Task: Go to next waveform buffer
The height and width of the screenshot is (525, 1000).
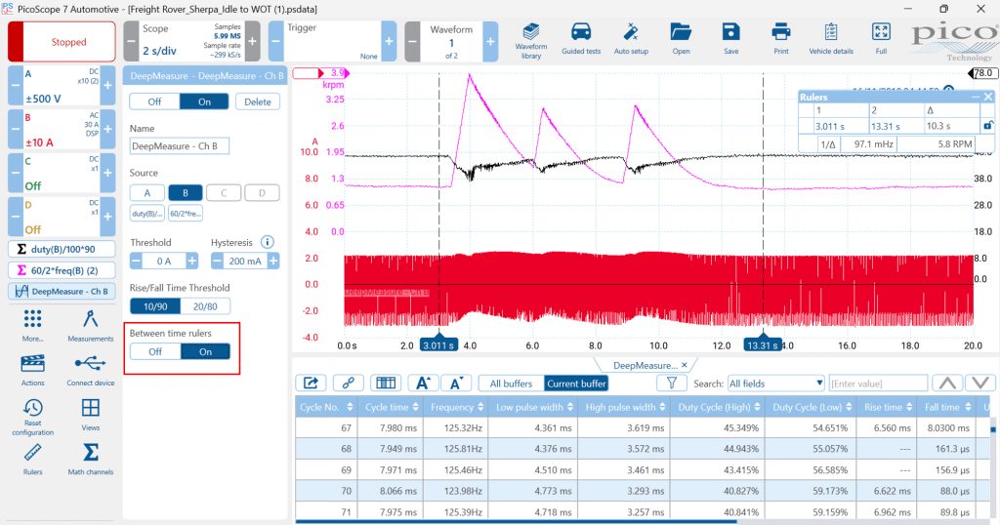Action: [x=490, y=41]
